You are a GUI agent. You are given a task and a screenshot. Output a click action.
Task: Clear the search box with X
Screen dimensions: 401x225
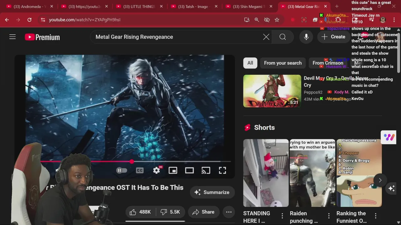click(x=266, y=37)
